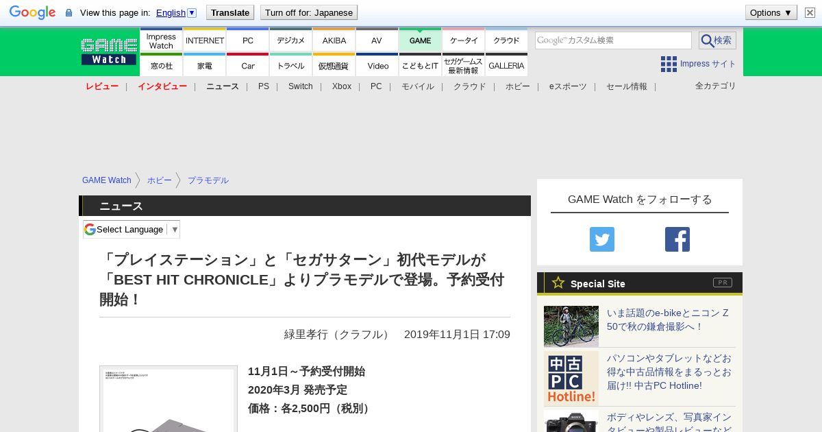Open 中古PC Hotline article link
This screenshot has width=822, height=432.
point(669,372)
